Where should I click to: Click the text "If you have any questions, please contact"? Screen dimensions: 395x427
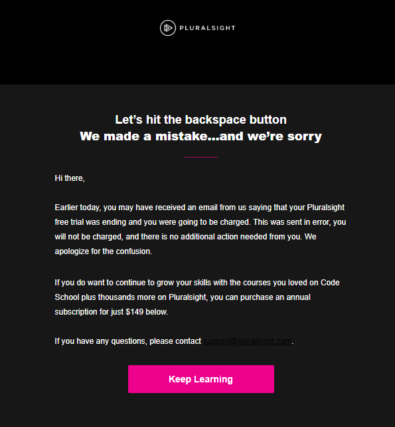tap(127, 341)
